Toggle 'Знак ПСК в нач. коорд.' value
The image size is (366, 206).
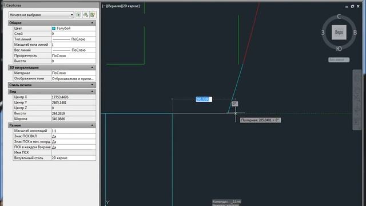pyautogui.click(x=73, y=141)
